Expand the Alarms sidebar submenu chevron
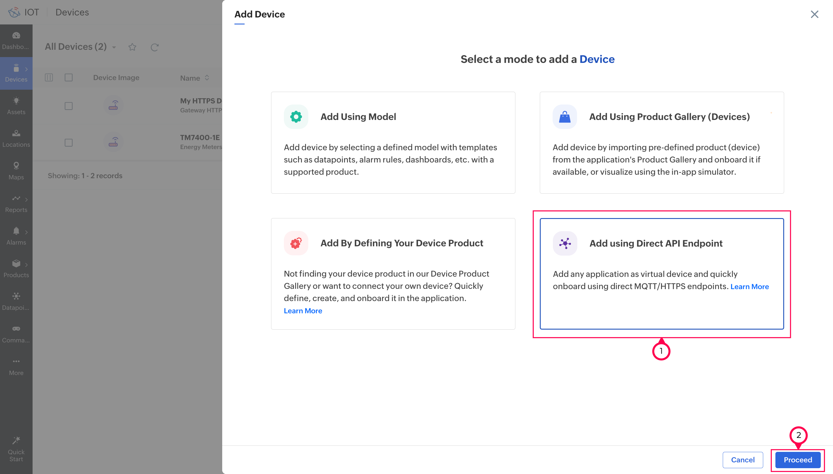Image resolution: width=833 pixels, height=474 pixels. (26, 232)
